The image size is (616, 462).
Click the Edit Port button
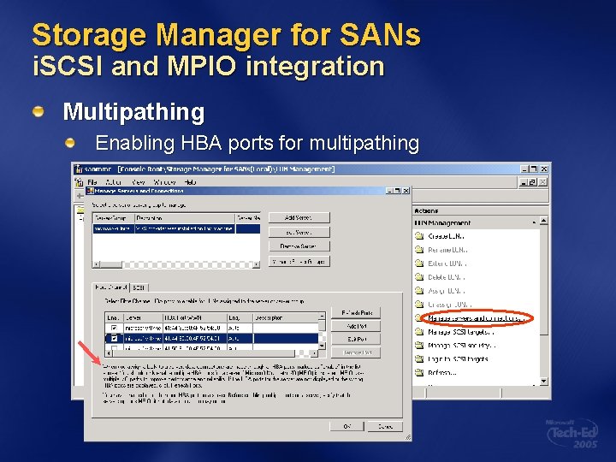pos(356,339)
